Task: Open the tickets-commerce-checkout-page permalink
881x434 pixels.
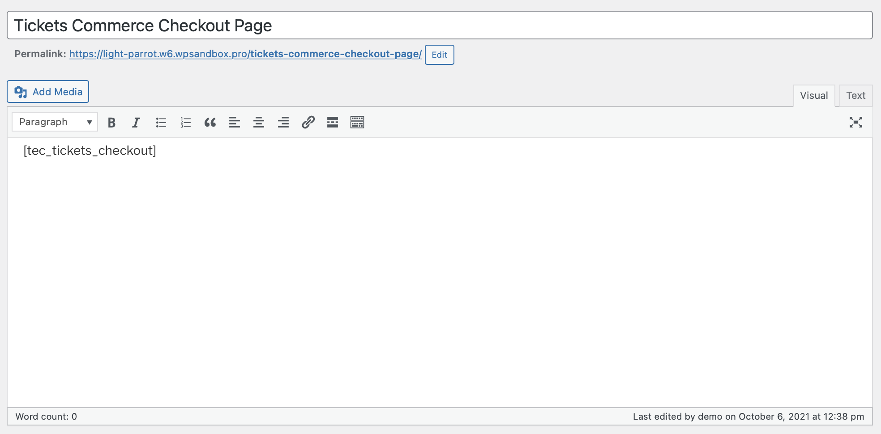Action: pyautogui.click(x=245, y=54)
